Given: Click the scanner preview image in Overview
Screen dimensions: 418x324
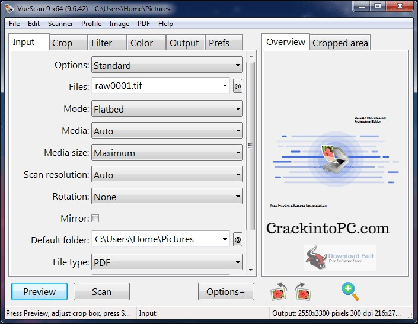Looking at the screenshot, I should (x=335, y=160).
